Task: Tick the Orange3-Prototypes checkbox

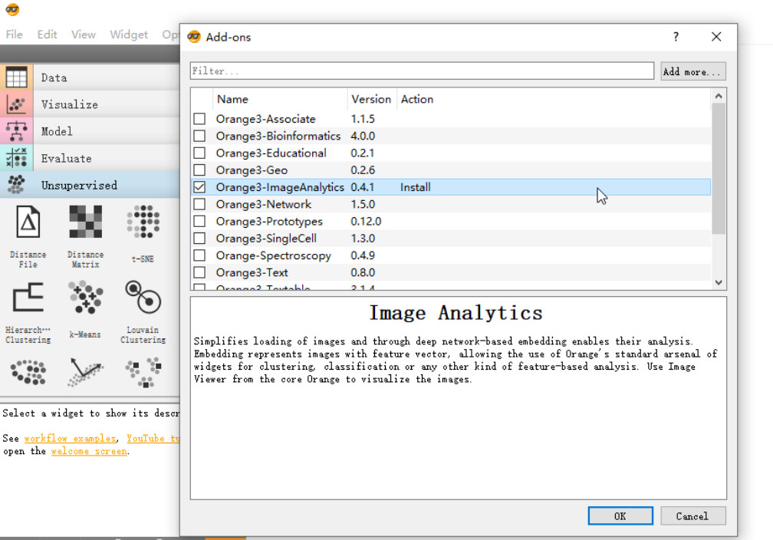Action: (199, 222)
